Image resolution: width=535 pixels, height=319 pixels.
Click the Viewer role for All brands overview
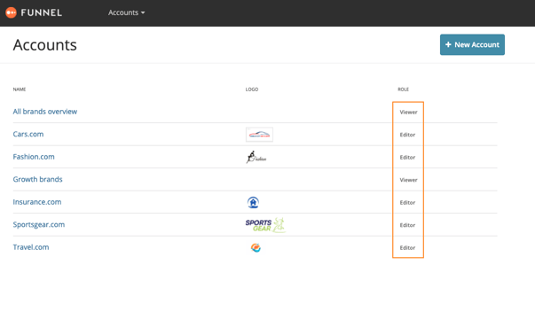coord(408,113)
